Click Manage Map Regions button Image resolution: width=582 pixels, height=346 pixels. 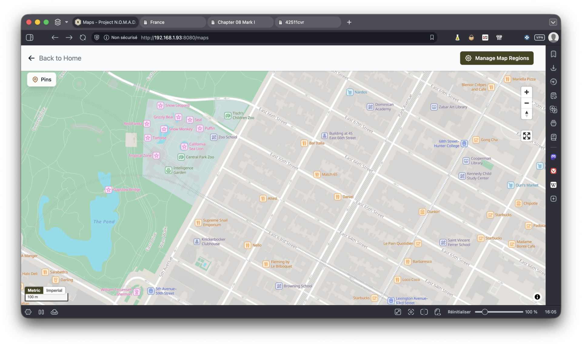click(497, 58)
